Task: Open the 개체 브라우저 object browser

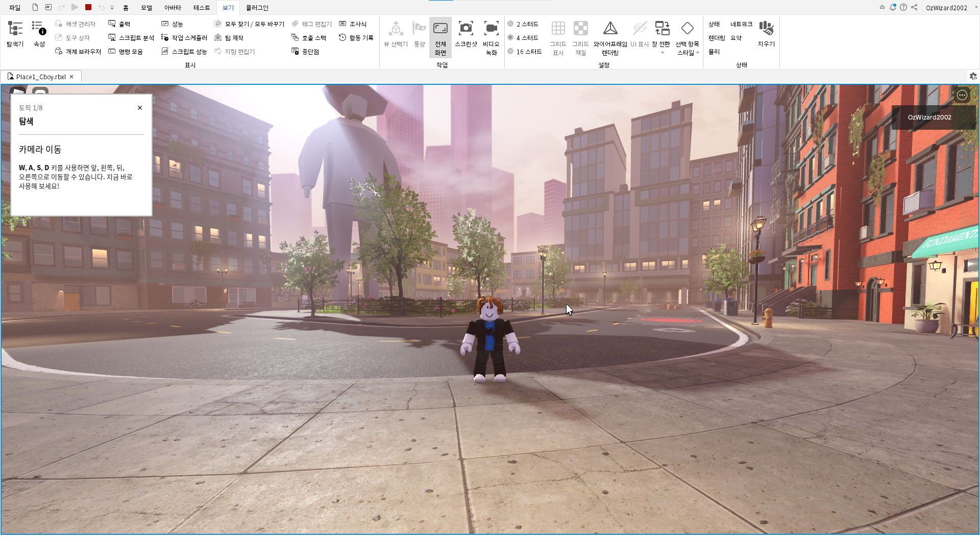Action: [78, 52]
